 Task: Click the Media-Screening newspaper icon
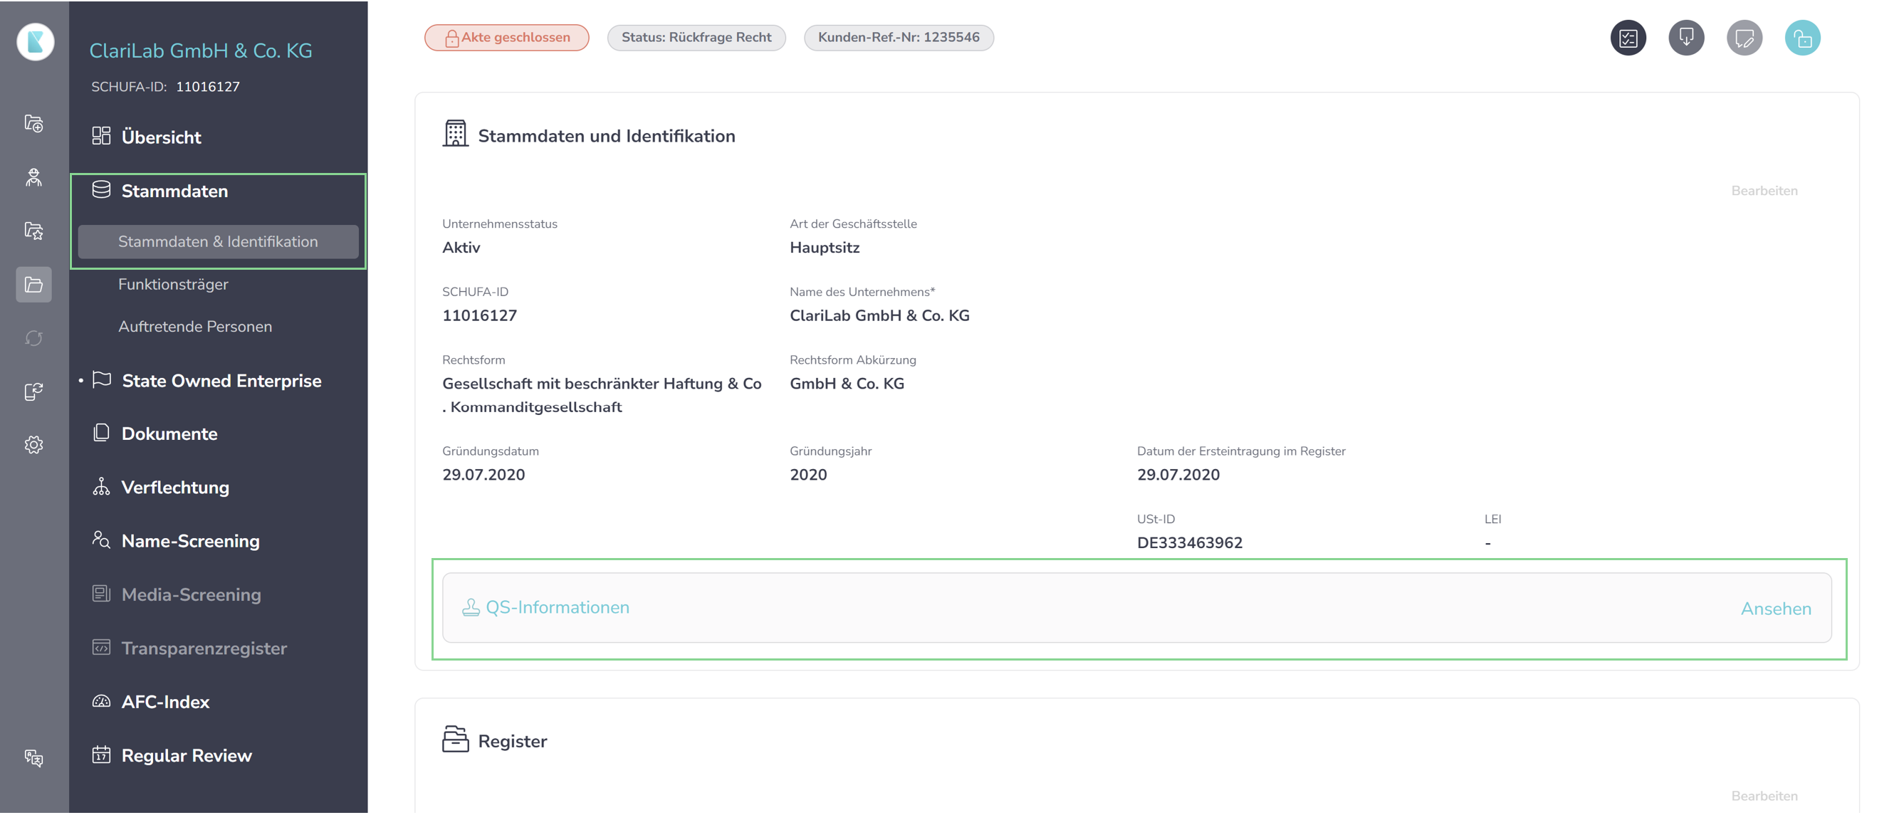(101, 594)
